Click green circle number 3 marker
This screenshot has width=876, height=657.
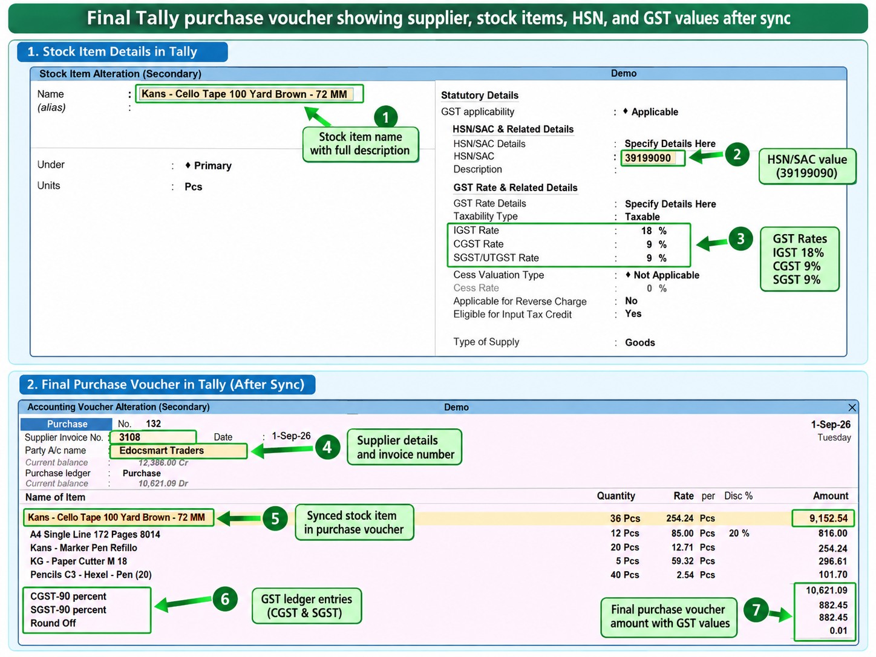[740, 239]
